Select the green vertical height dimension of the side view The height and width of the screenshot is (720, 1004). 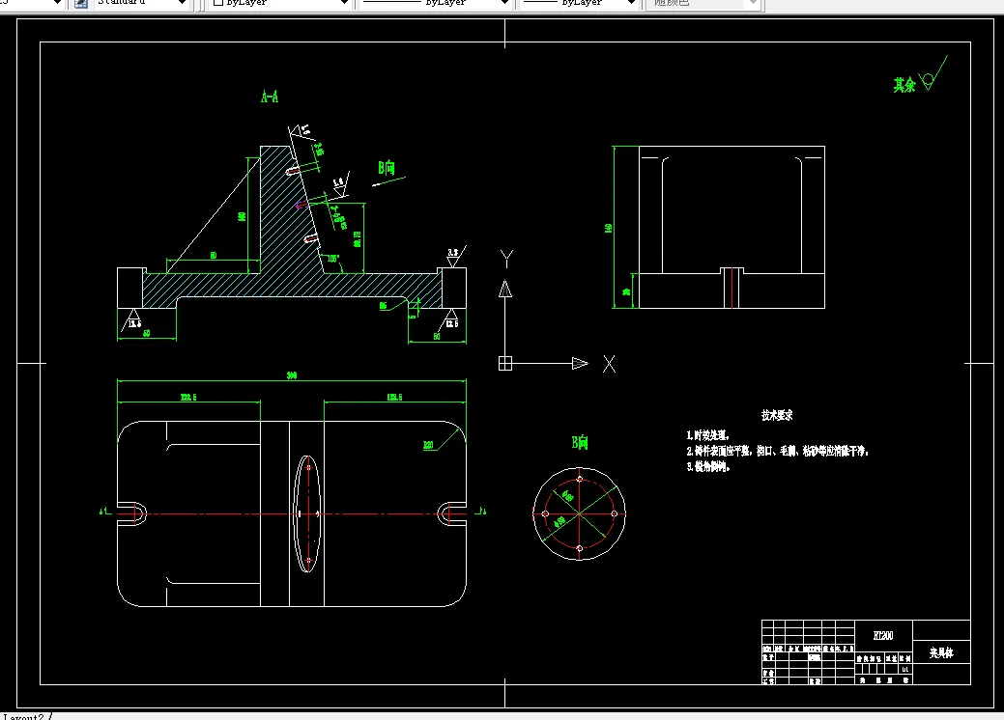(608, 228)
